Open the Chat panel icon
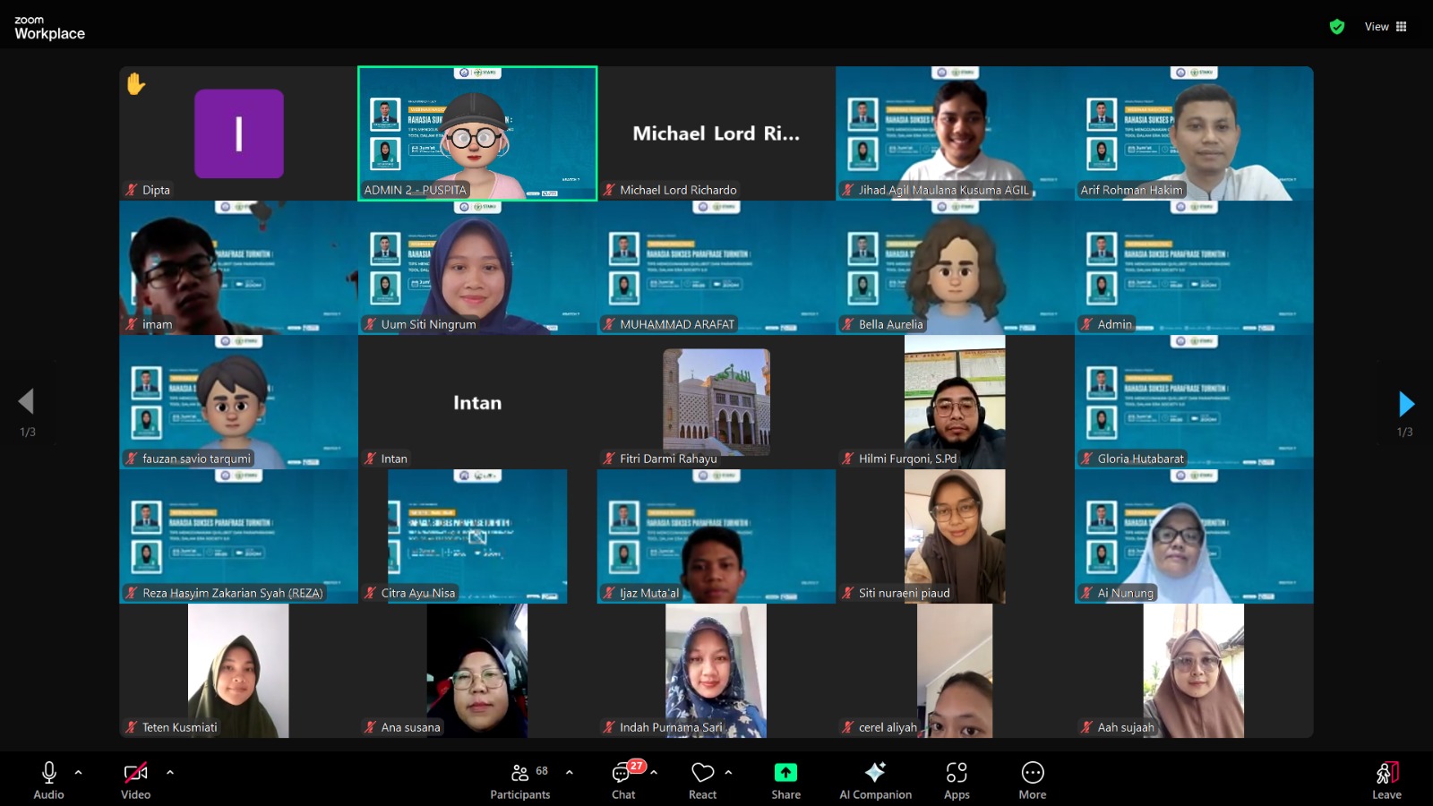This screenshot has width=1433, height=806. 622,773
